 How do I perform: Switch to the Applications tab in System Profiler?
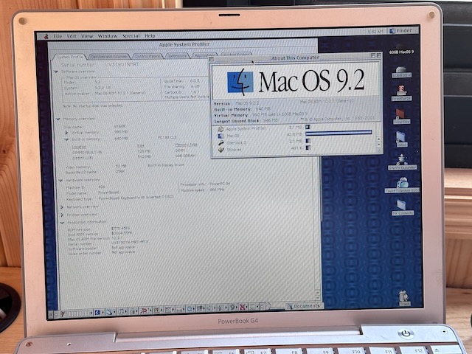(205, 56)
